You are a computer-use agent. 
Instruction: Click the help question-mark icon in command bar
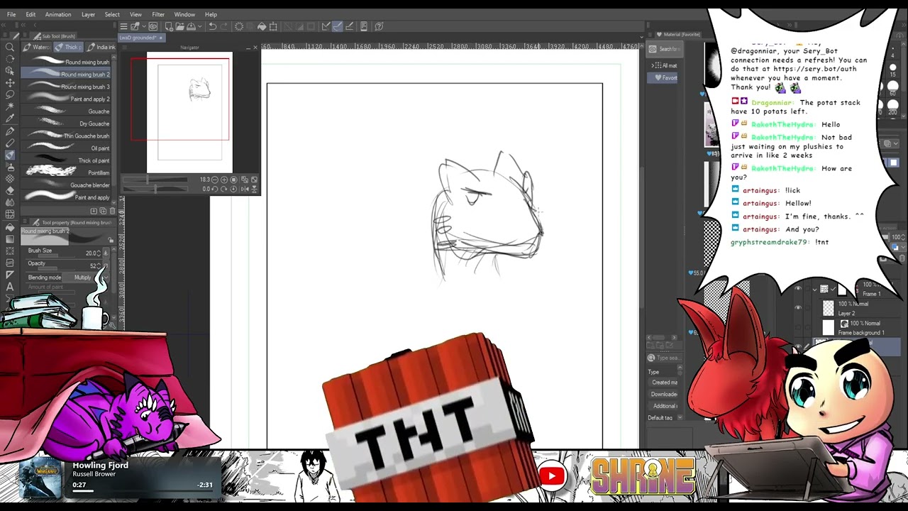pyautogui.click(x=379, y=26)
